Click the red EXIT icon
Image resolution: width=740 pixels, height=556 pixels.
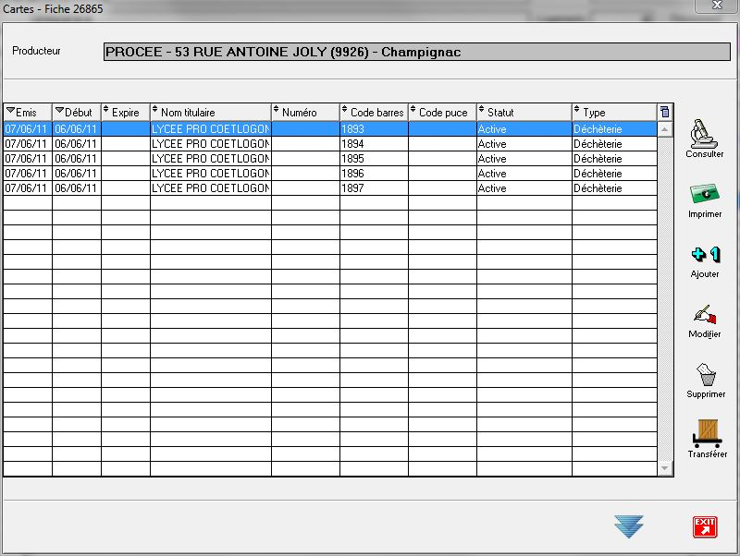click(705, 526)
